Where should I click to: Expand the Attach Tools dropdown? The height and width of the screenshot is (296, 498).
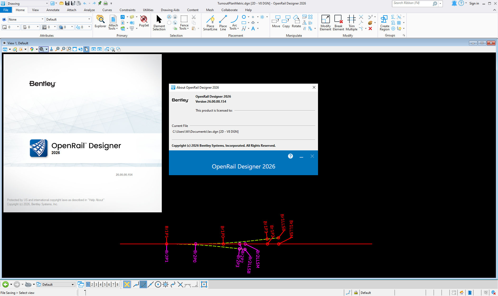[x=113, y=27]
